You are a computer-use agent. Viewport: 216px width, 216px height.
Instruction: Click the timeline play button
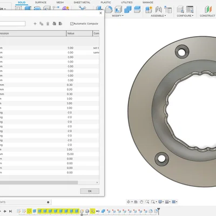pos(5,211)
